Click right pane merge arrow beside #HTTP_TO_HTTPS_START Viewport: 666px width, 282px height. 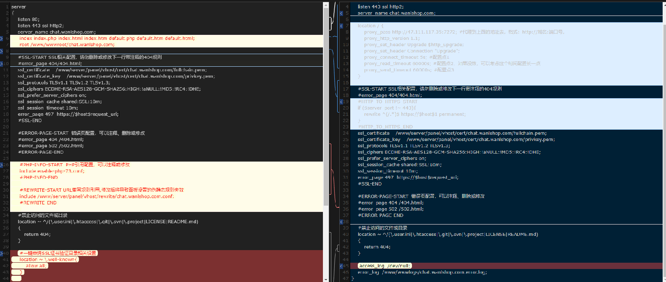[x=341, y=102]
